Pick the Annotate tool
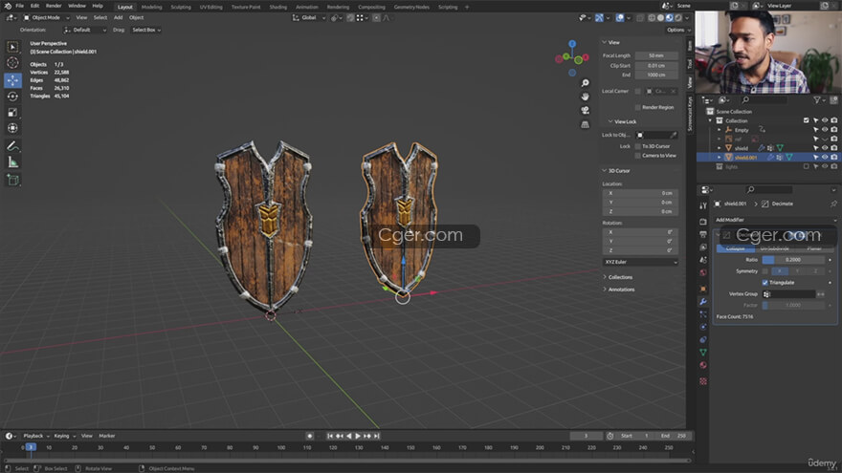The height and width of the screenshot is (473, 842). point(13,146)
